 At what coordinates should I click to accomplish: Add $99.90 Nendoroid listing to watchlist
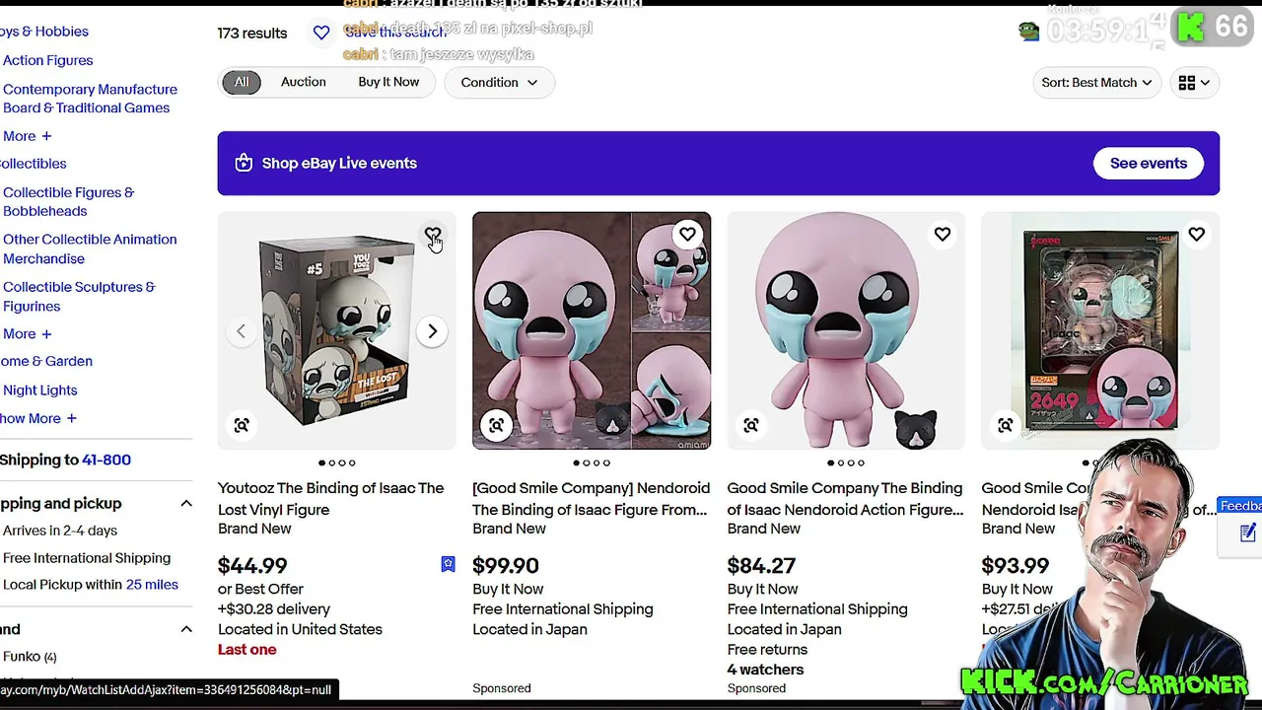tap(687, 235)
